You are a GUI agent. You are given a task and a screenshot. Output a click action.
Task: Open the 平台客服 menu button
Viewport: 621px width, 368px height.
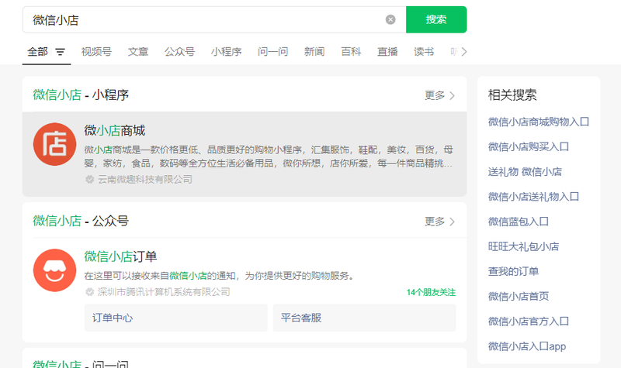tap(364, 318)
